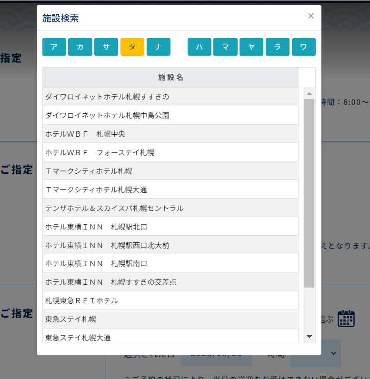Click the scrollbar up arrow in facility list
Image resolution: width=370 pixels, height=379 pixels.
[x=309, y=93]
